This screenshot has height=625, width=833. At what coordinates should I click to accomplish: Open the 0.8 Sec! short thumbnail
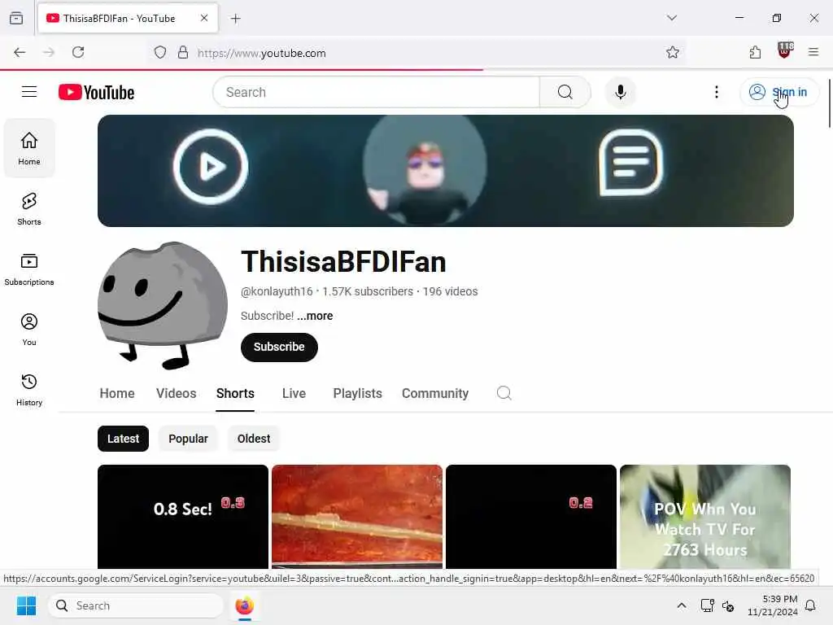pos(183,517)
